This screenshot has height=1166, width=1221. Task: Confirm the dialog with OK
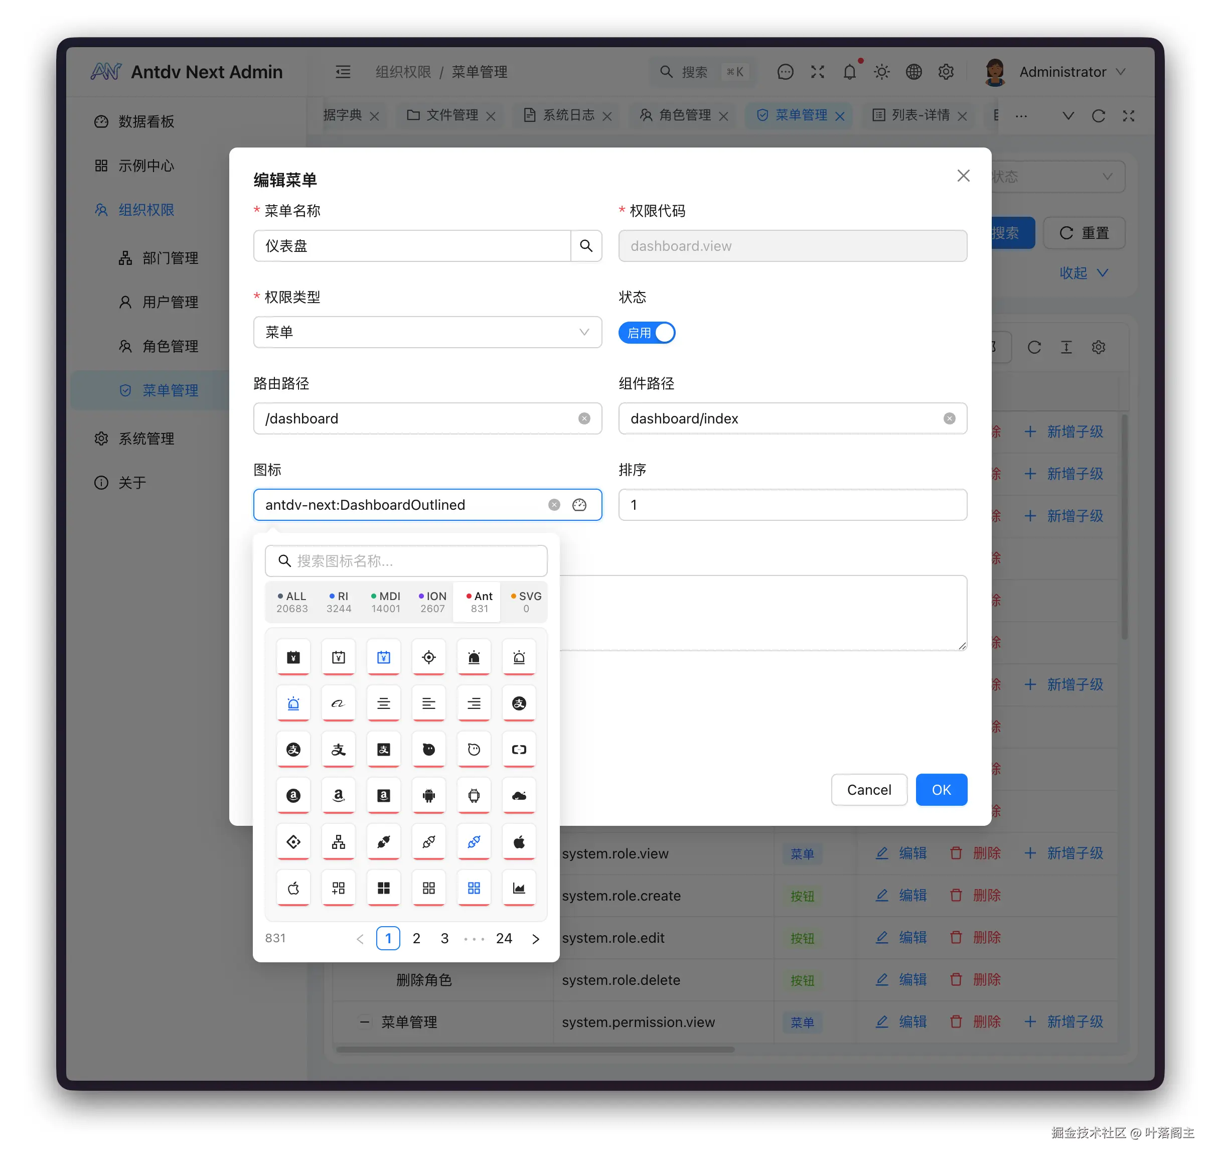coord(942,789)
